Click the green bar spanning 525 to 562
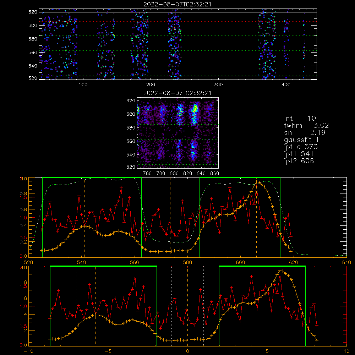The image size is (355, 355). [x=92, y=178]
